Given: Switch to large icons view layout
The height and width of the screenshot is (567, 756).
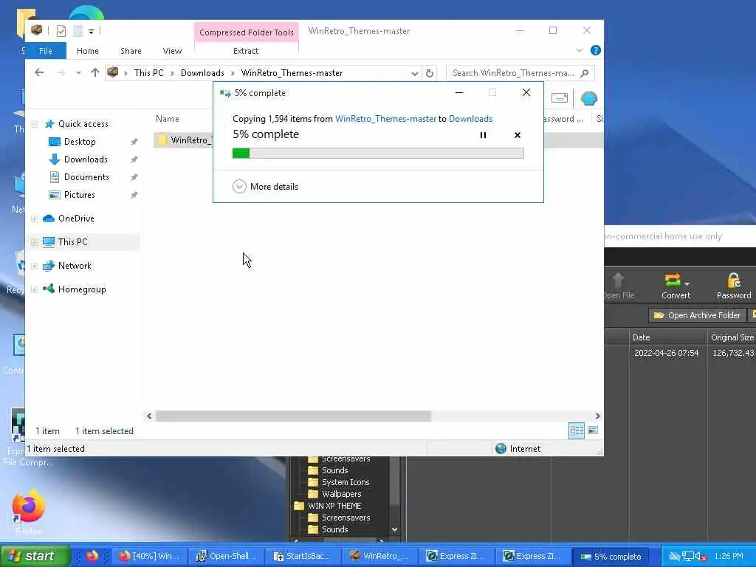Looking at the screenshot, I should point(593,430).
